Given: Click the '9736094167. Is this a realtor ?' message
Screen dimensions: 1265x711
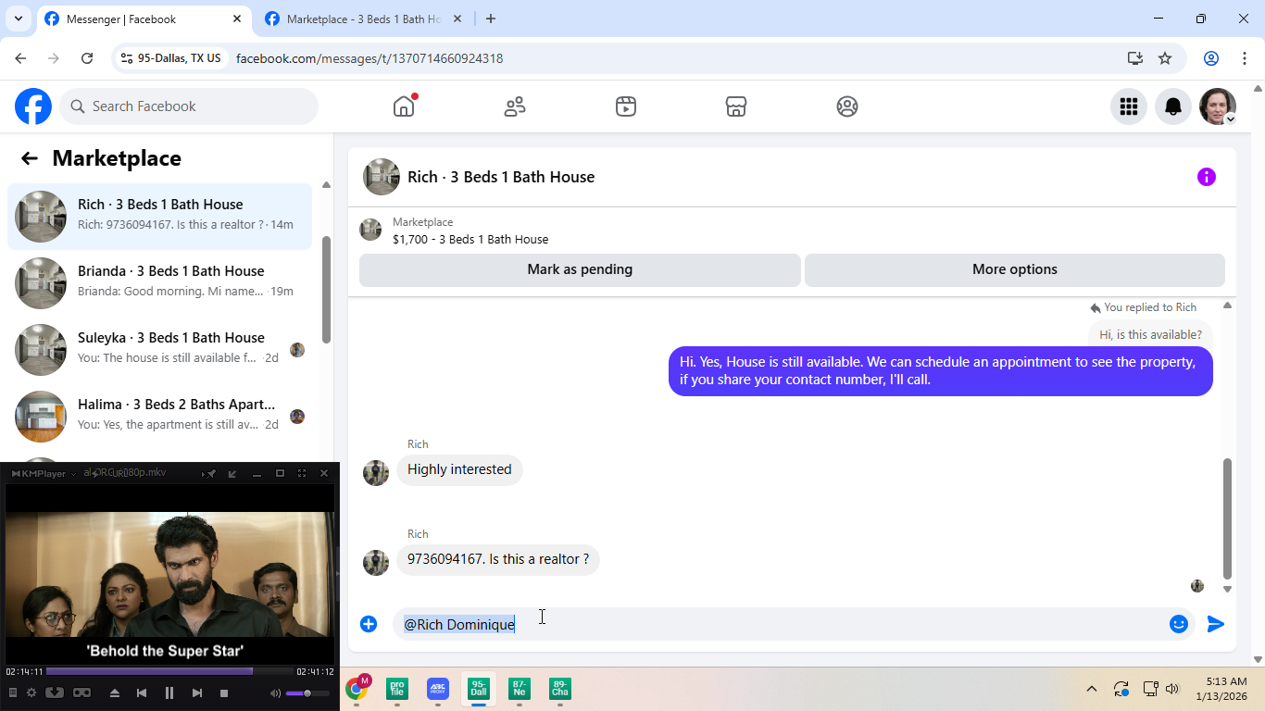Looking at the screenshot, I should tap(498, 559).
